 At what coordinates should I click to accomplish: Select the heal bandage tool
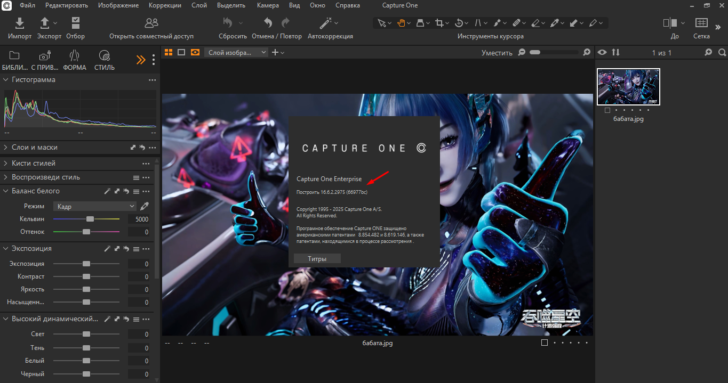[x=516, y=23]
